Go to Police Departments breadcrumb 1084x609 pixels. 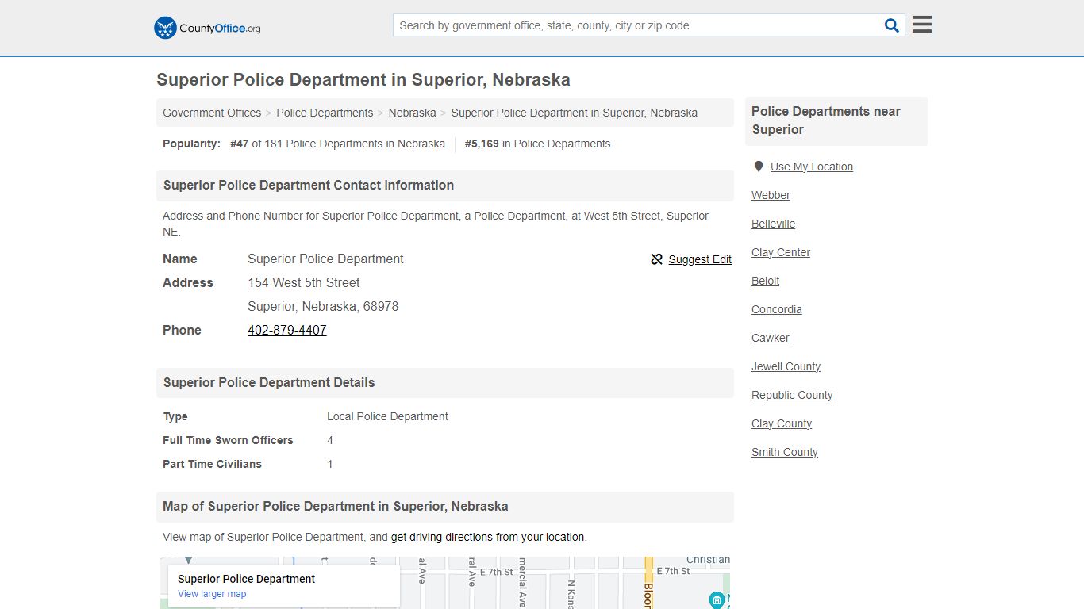pos(325,113)
